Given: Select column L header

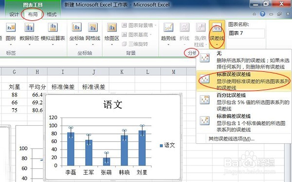Looking at the screenshot, I should [x=147, y=72].
